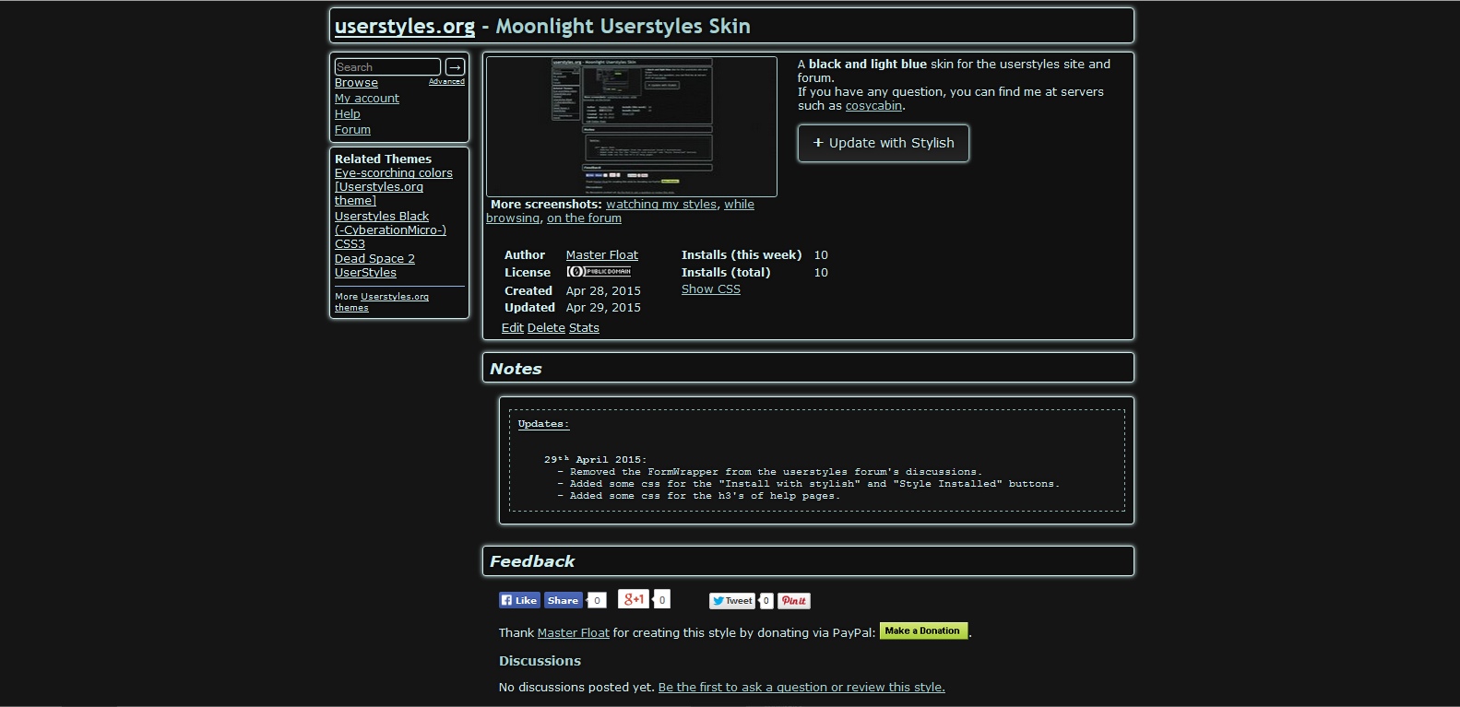Click the Google +1 button
1460x707 pixels.
coord(634,599)
